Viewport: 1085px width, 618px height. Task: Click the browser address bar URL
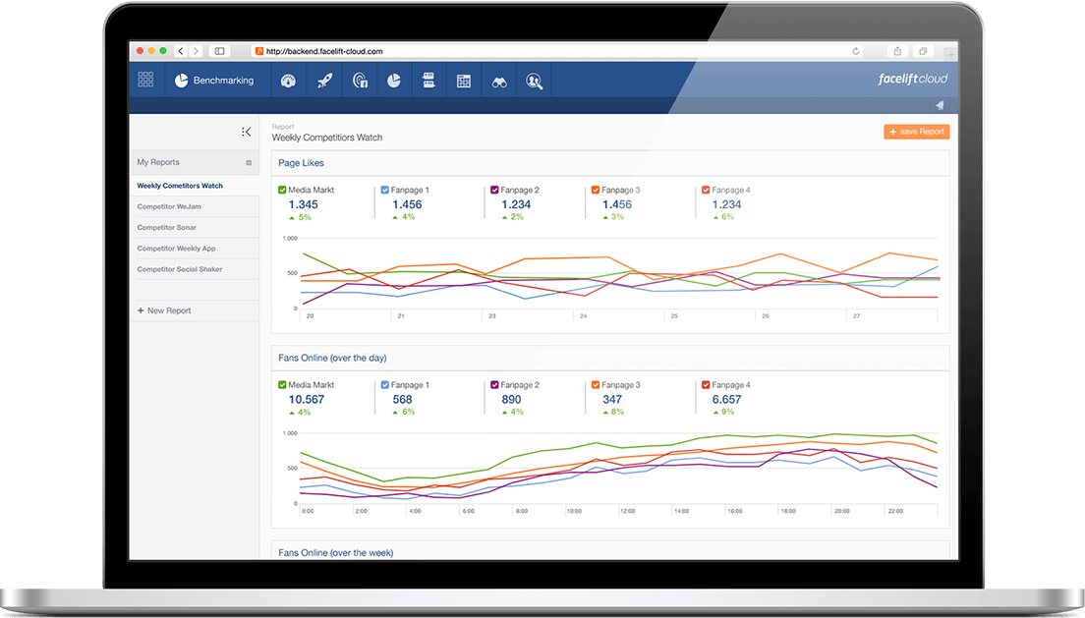[x=324, y=51]
